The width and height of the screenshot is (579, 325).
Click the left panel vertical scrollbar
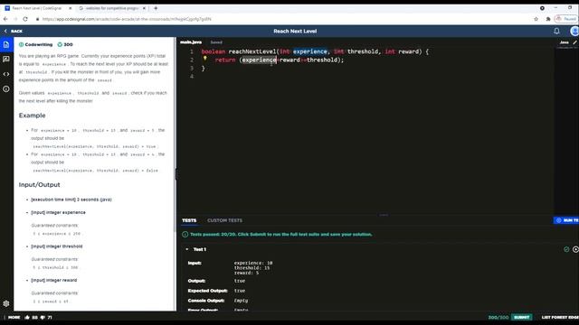click(175, 135)
